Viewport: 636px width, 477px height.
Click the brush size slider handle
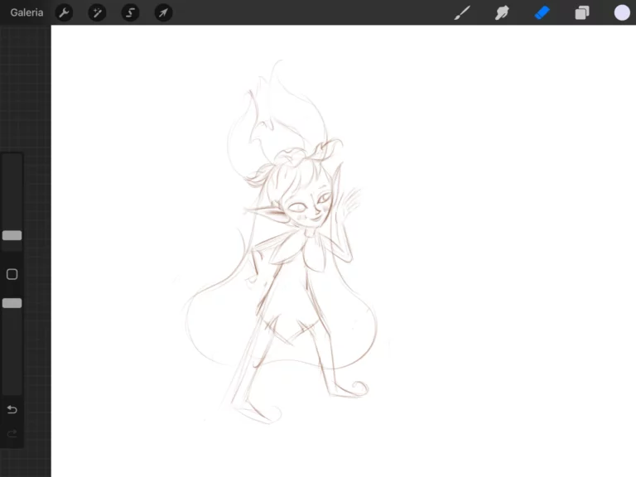tap(12, 235)
